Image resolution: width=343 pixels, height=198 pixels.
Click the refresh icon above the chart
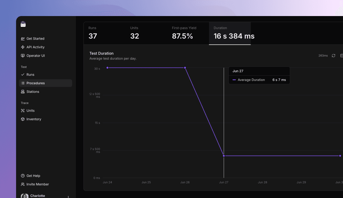333,56
